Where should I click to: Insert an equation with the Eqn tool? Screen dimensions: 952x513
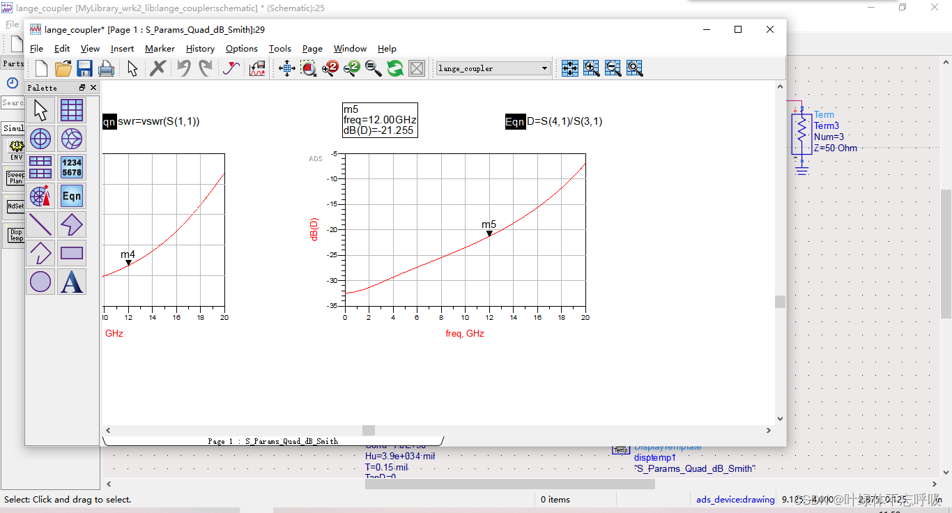pyautogui.click(x=72, y=196)
